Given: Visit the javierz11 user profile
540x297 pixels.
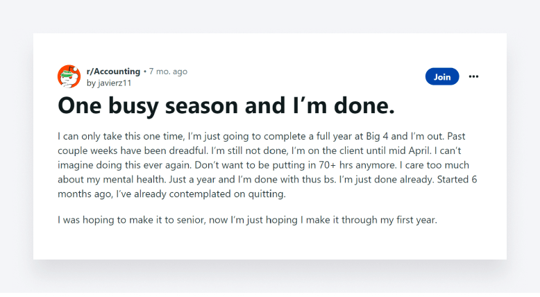Looking at the screenshot, I should coord(115,83).
